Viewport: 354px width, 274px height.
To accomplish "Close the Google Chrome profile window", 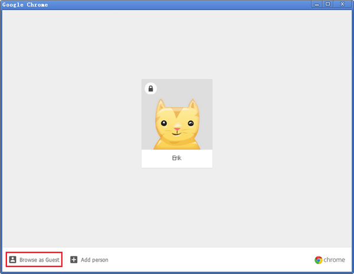I will tap(342, 4).
